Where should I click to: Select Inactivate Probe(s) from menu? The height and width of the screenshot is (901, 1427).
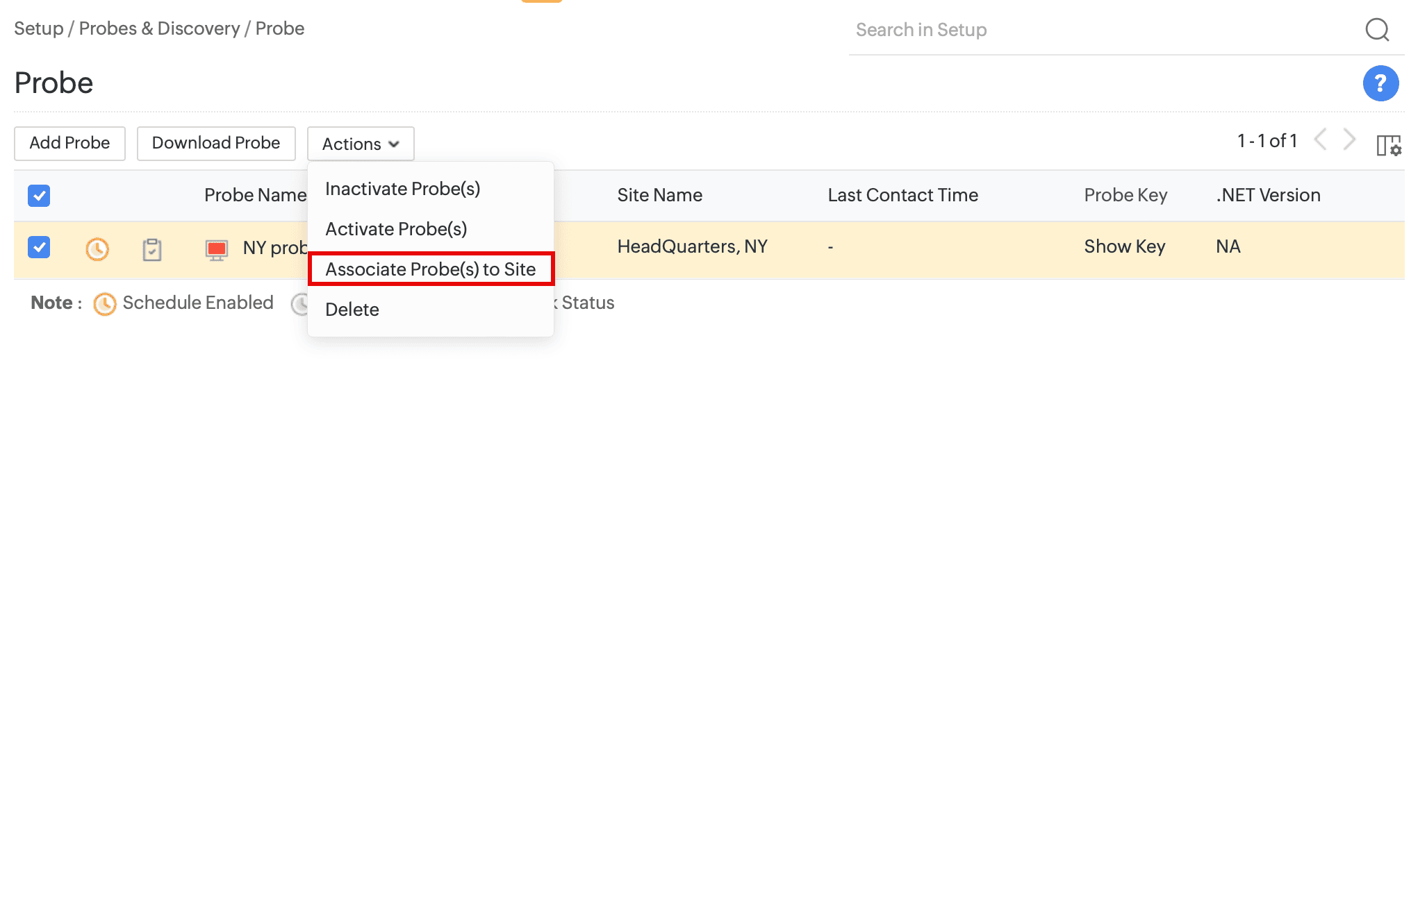(x=402, y=189)
